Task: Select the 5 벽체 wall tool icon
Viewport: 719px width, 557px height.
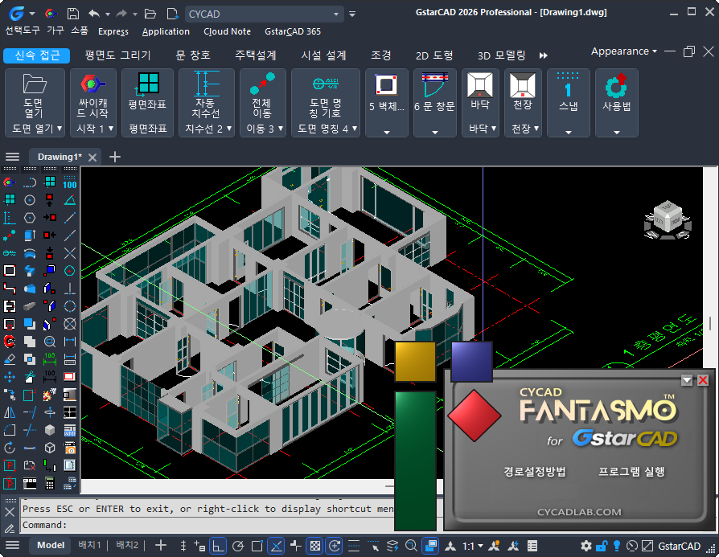Action: point(386,85)
